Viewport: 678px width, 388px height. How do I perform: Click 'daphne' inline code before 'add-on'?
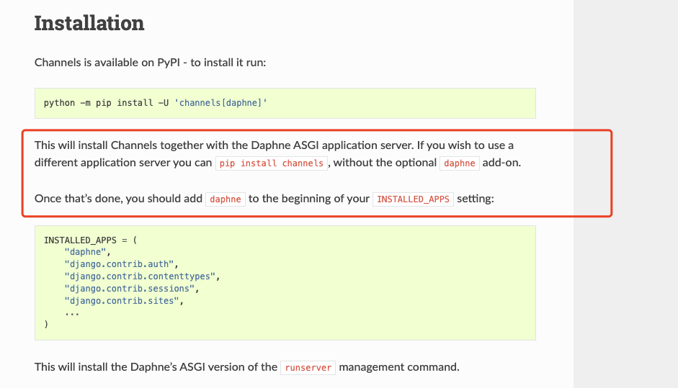pyautogui.click(x=459, y=163)
